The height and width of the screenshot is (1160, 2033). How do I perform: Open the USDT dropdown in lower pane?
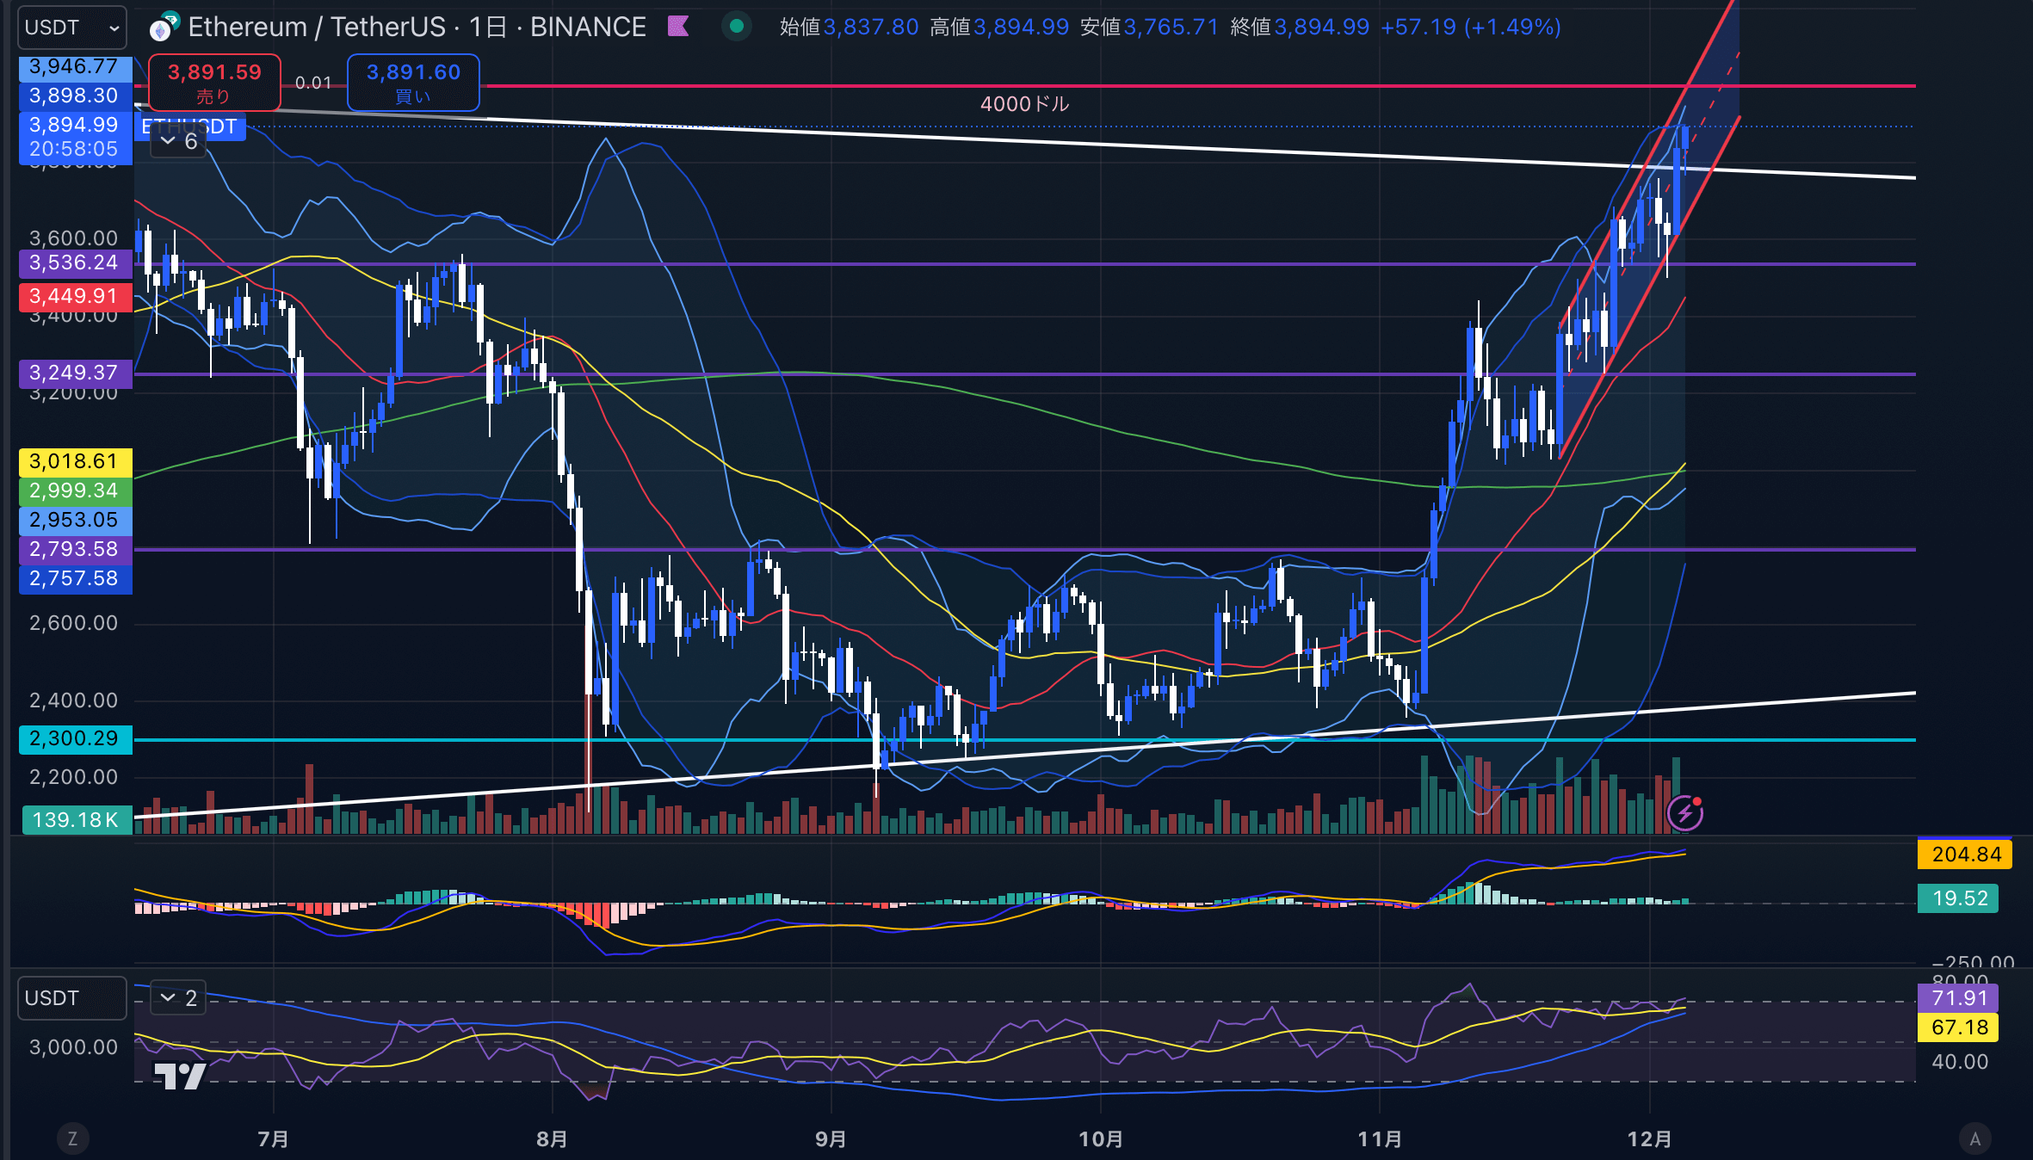tap(72, 998)
